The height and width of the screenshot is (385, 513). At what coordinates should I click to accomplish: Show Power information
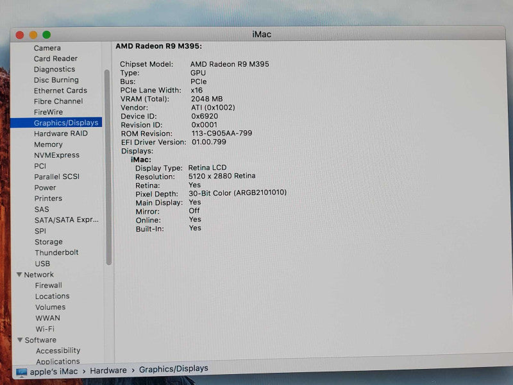(x=45, y=187)
